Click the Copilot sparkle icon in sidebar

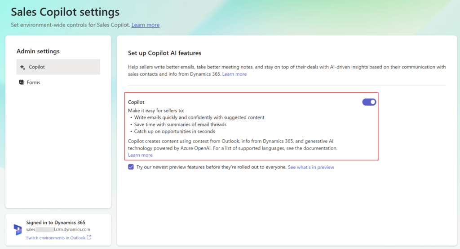click(22, 67)
